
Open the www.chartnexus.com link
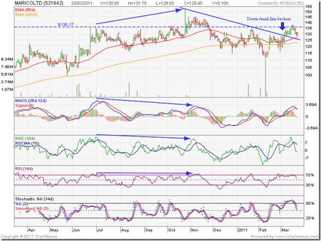click(x=297, y=236)
